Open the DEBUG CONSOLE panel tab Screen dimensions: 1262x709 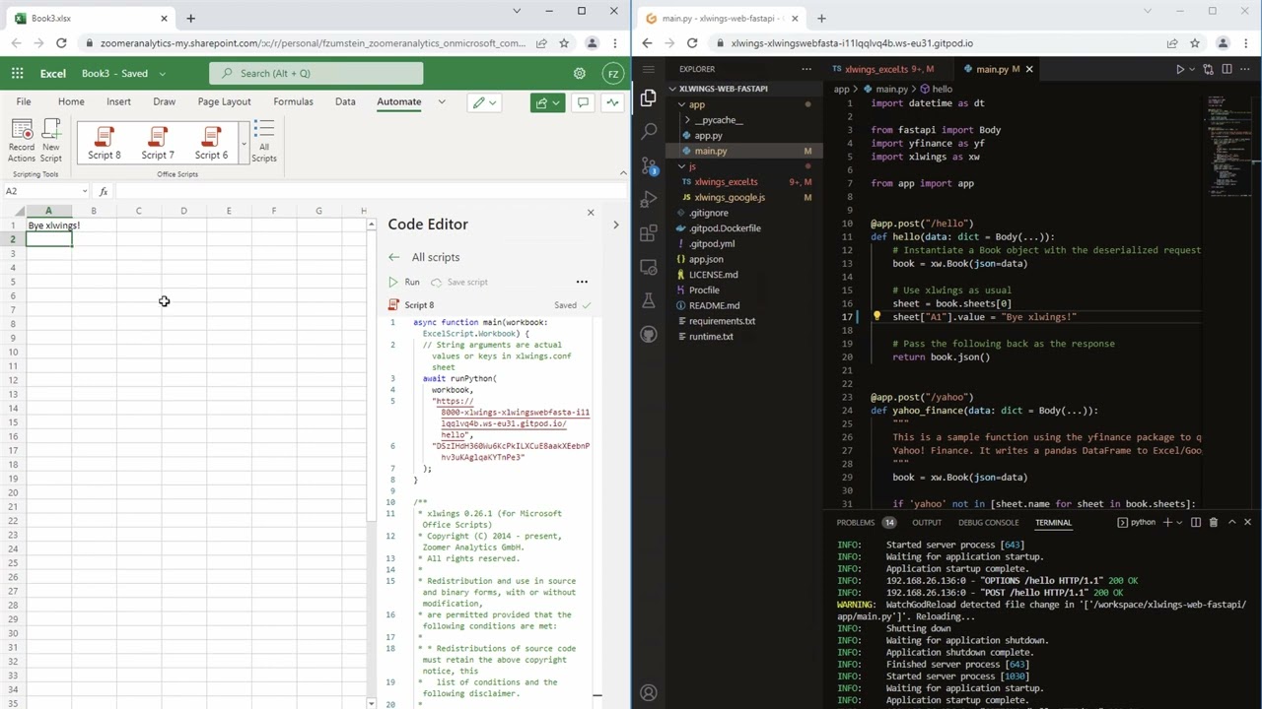tap(988, 522)
